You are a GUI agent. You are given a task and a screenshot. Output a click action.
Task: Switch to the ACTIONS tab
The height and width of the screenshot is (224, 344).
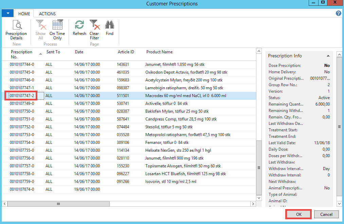47,14
